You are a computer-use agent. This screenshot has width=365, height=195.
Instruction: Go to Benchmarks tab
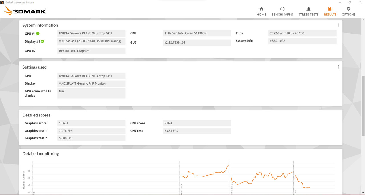282,11
